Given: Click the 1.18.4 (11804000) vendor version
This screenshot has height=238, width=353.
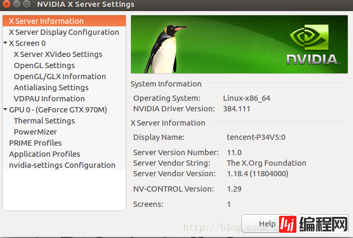Looking at the screenshot, I should (x=257, y=174).
